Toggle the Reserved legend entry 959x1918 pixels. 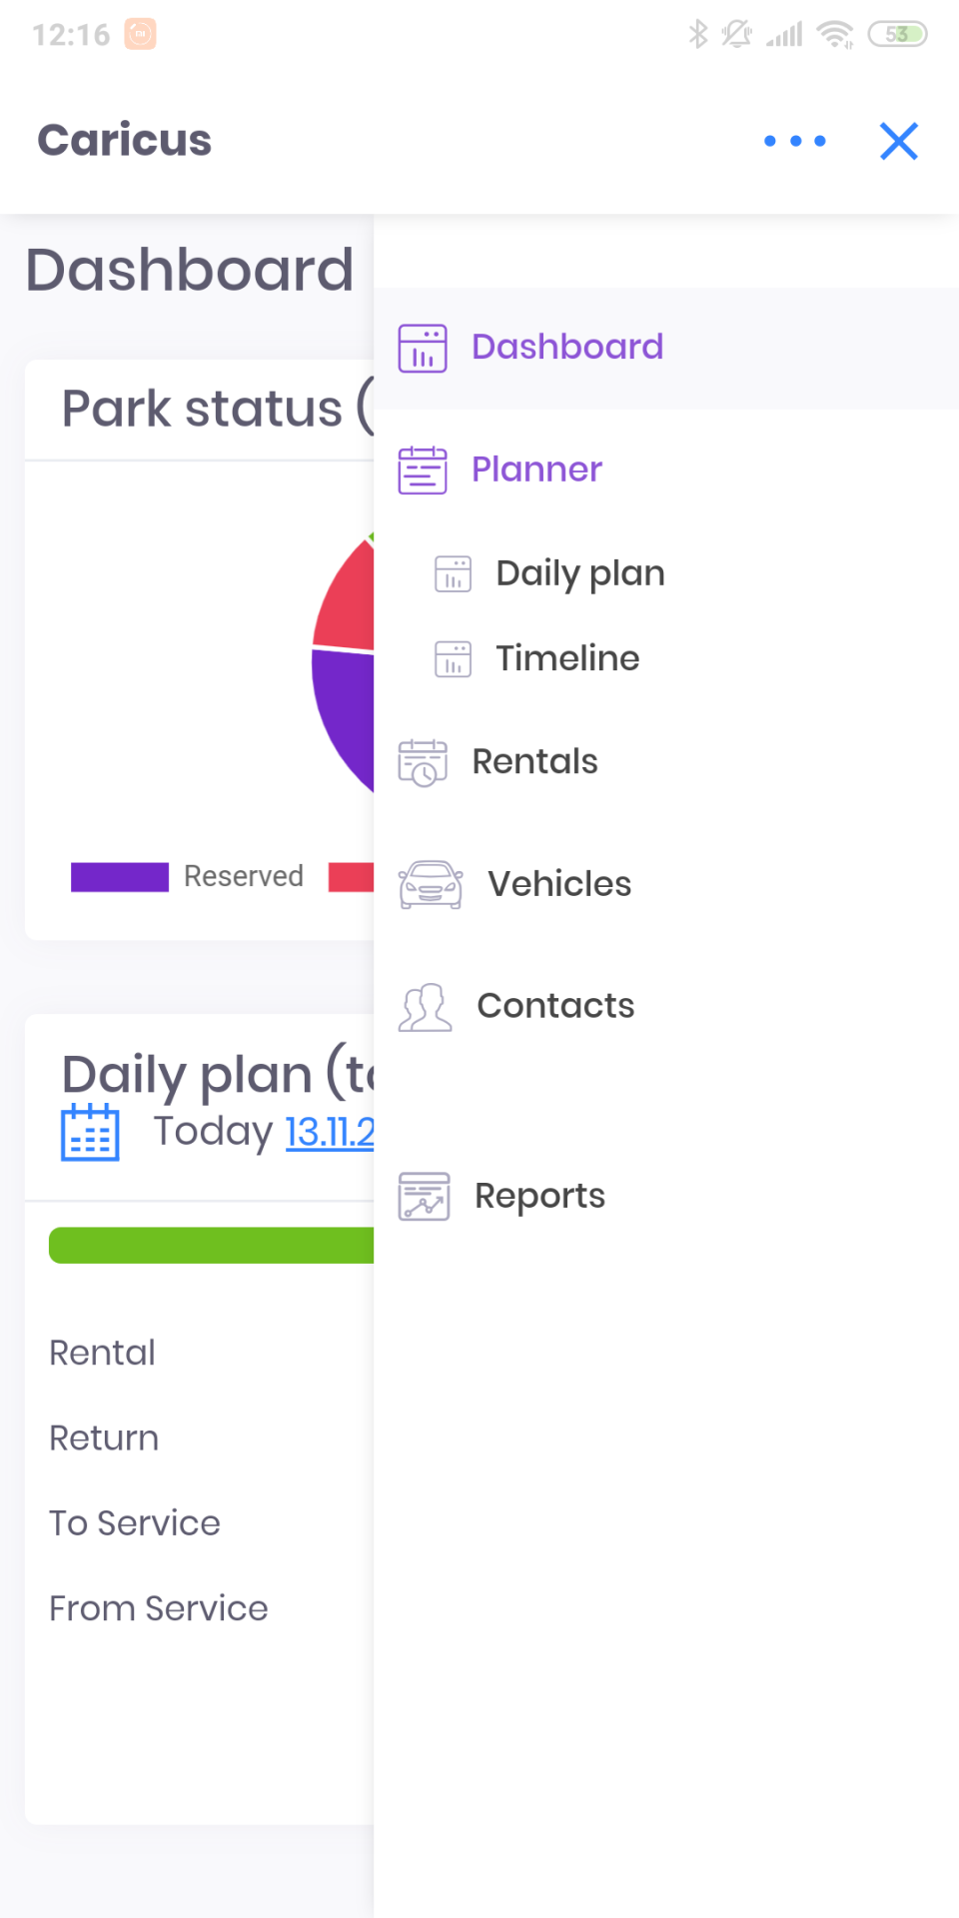(x=119, y=876)
